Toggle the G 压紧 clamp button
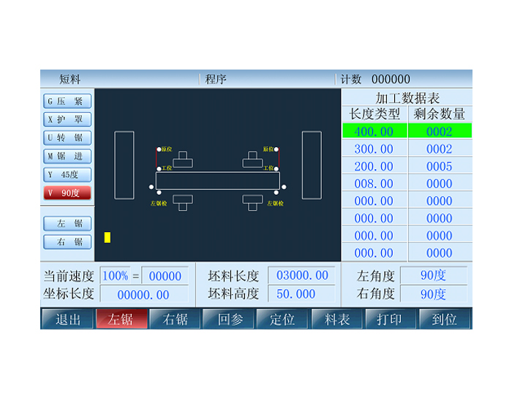Viewport: 512px width, 399px height. pyautogui.click(x=67, y=102)
